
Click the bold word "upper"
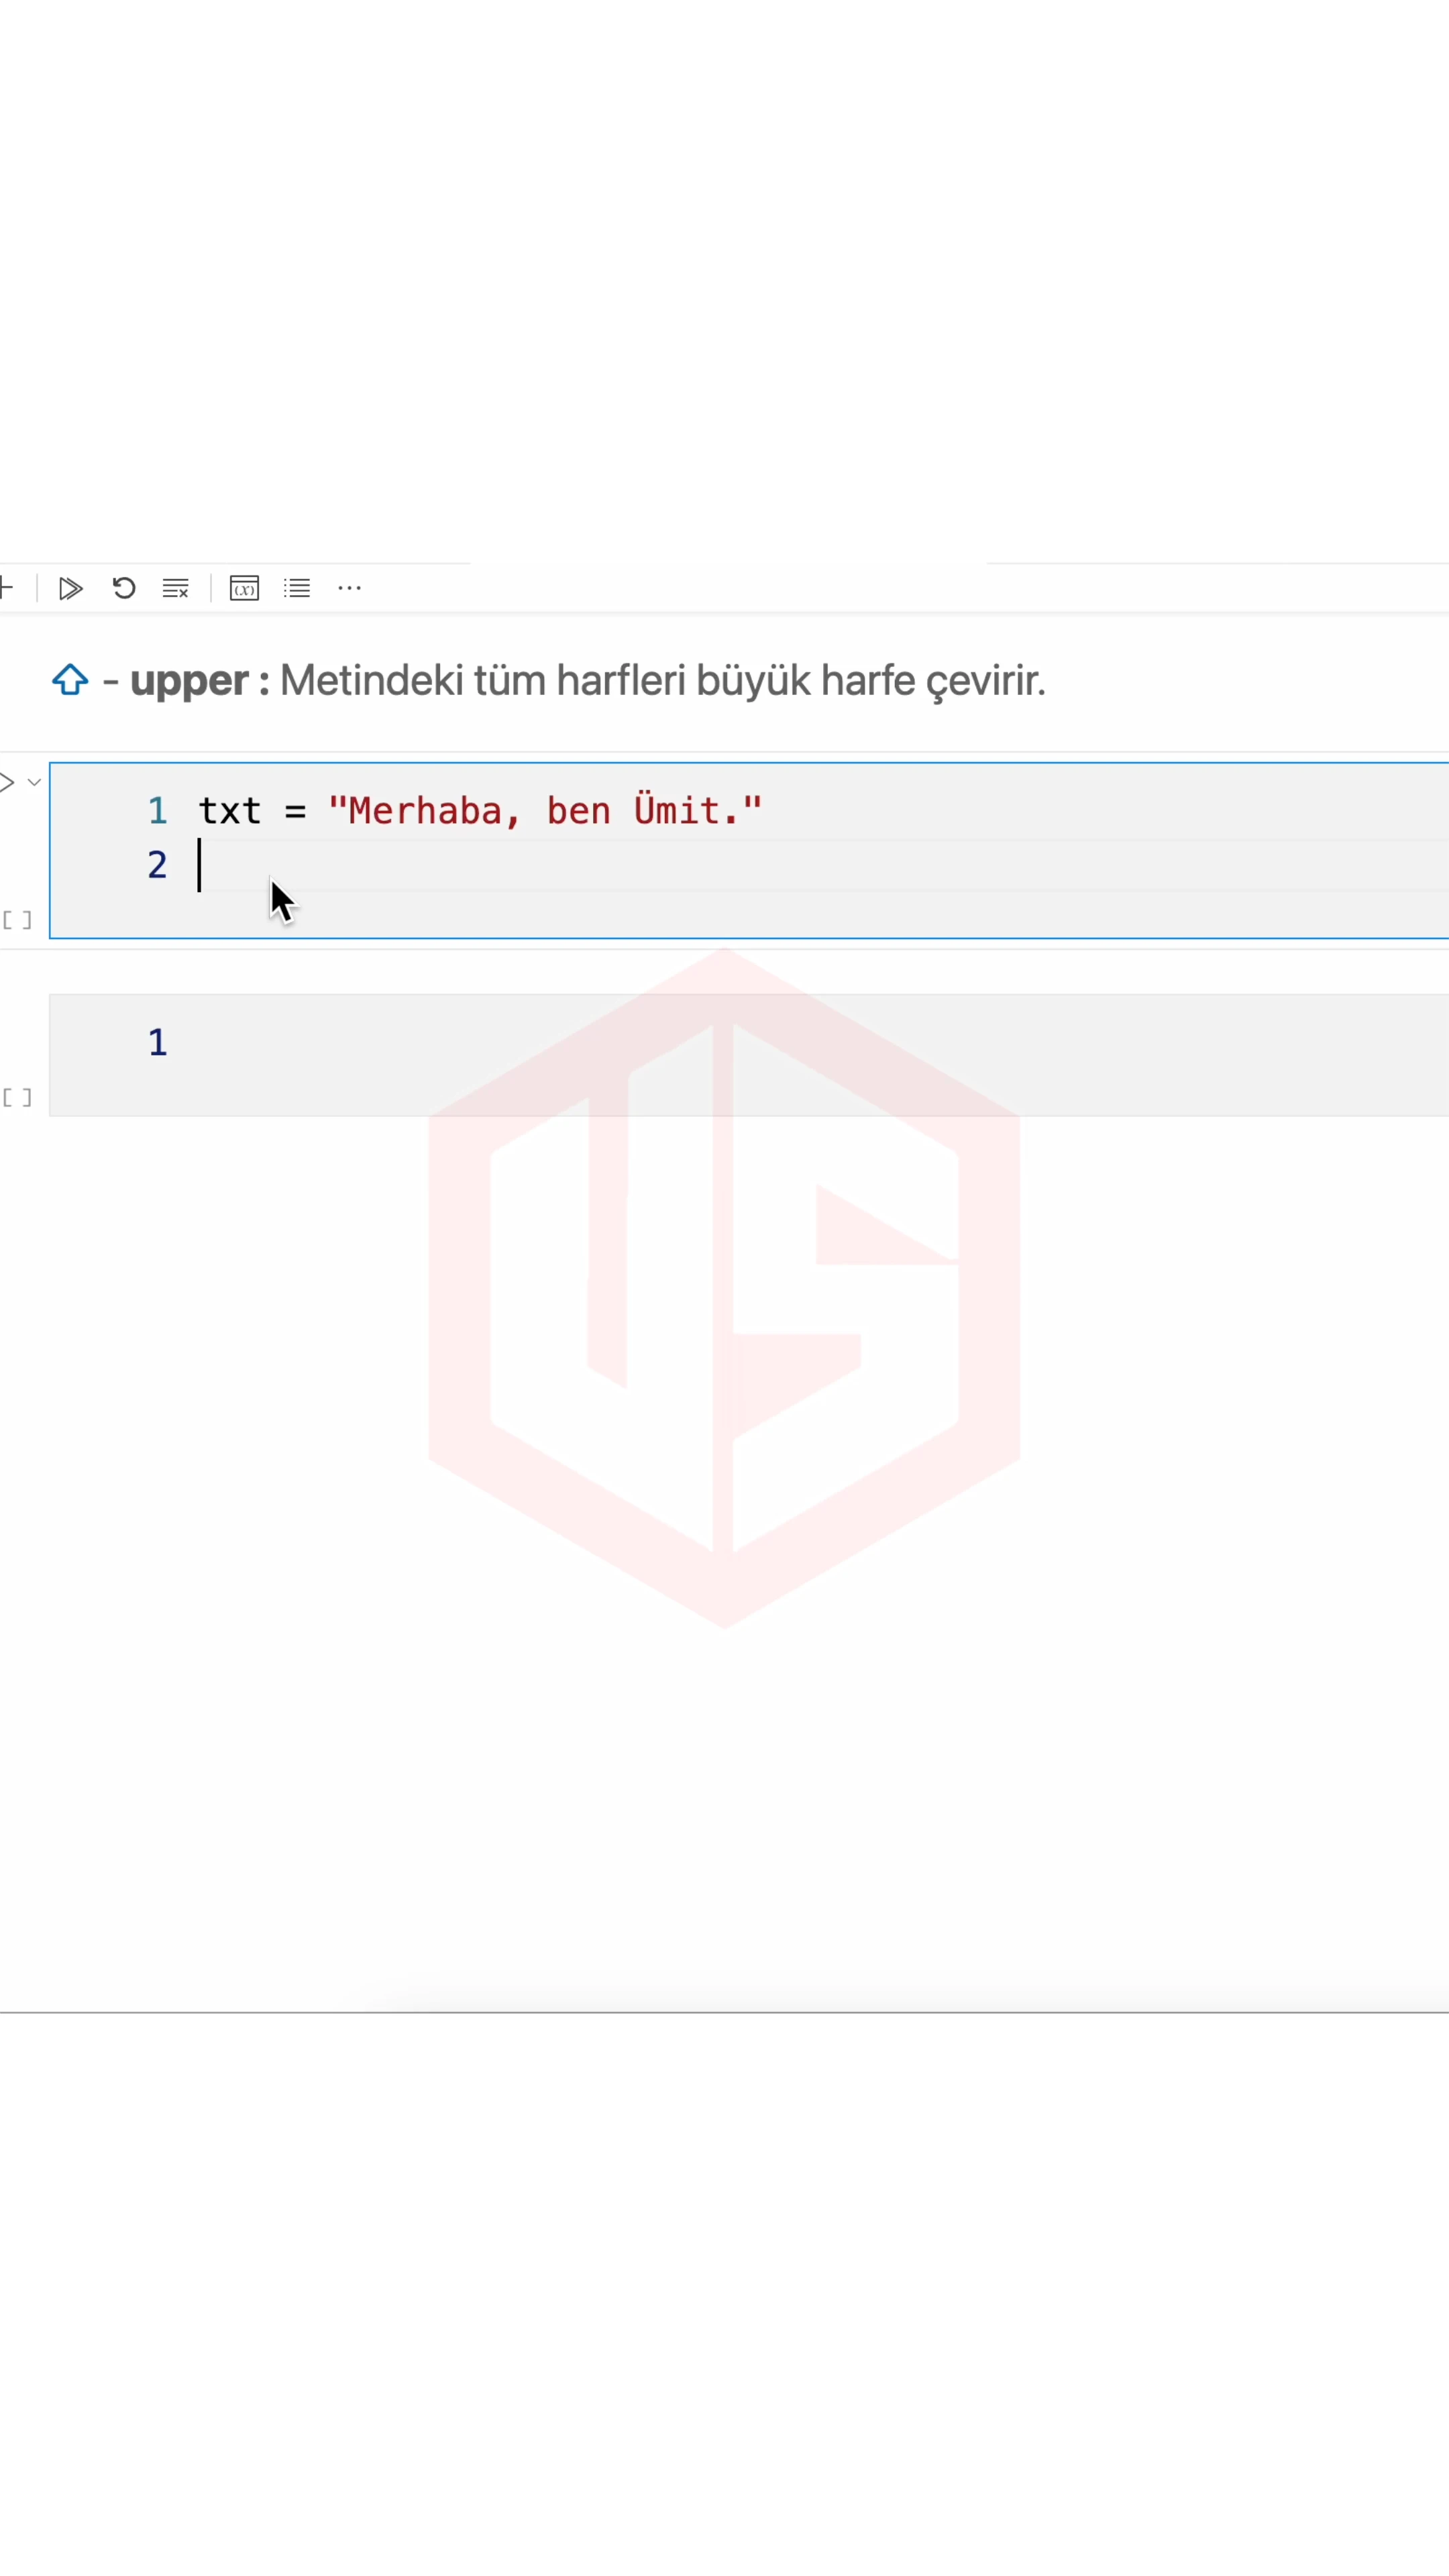pyautogui.click(x=189, y=682)
